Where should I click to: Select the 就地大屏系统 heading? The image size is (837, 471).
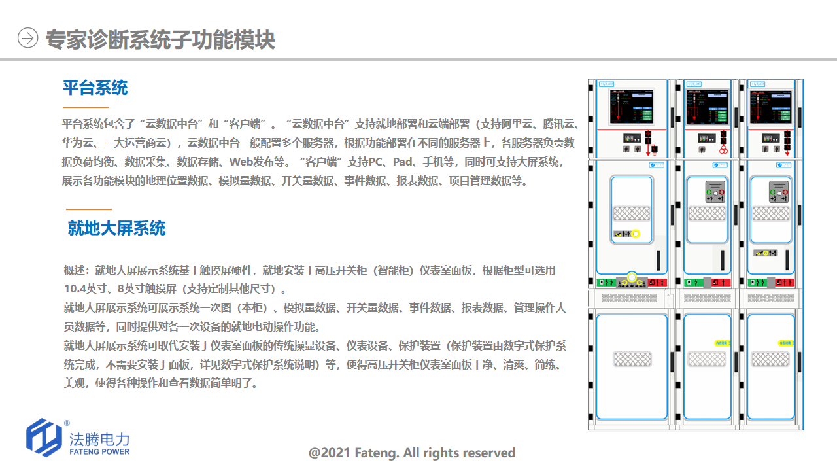click(116, 228)
